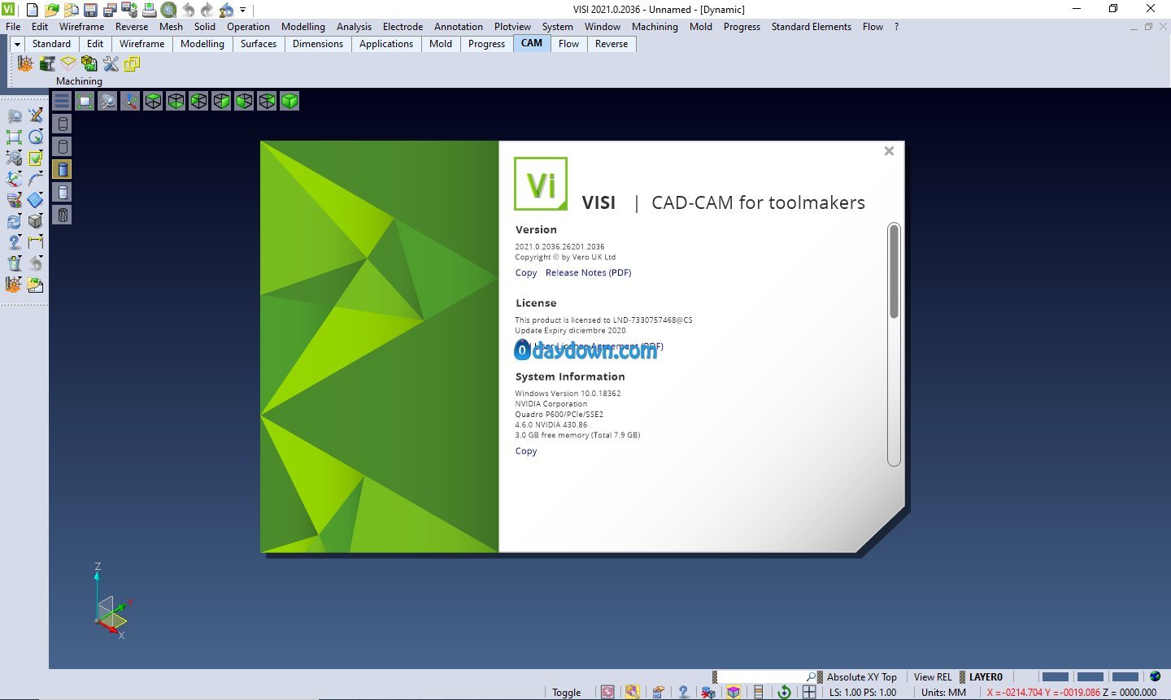Click the Undo arrow in quick access bar
1171x700 pixels.
[188, 10]
